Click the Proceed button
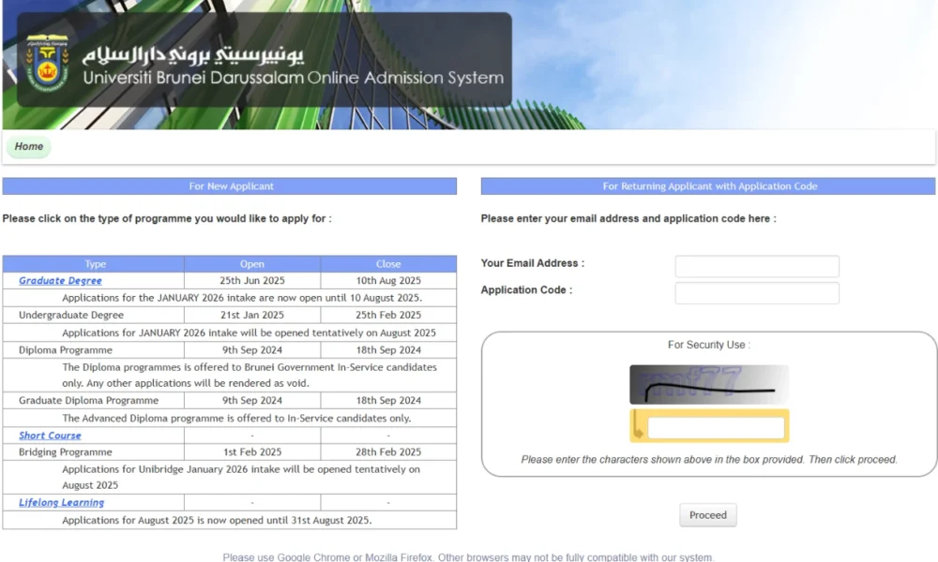 (x=707, y=515)
